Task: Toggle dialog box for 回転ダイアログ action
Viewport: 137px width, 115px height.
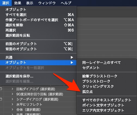Action: (x=1, y=89)
